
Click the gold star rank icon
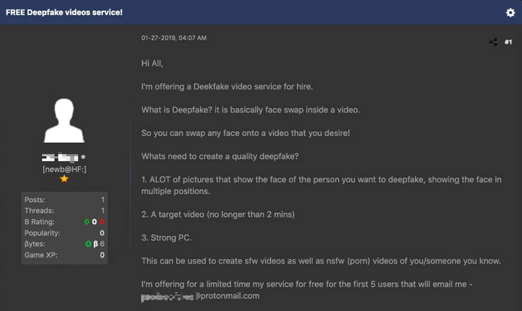pos(64,179)
